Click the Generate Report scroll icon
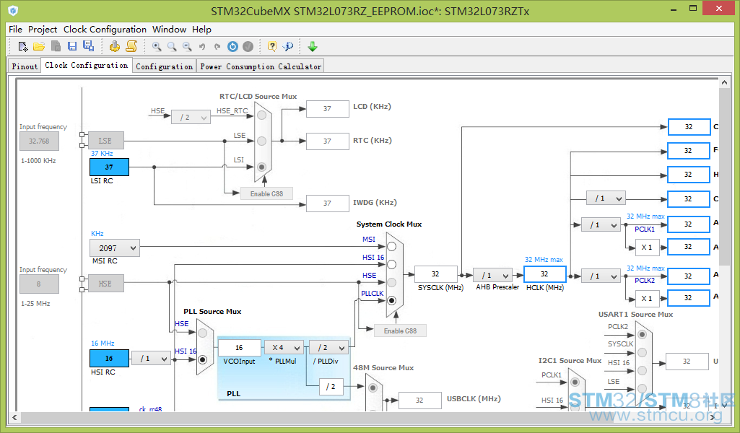740x433 pixels. 131,46
